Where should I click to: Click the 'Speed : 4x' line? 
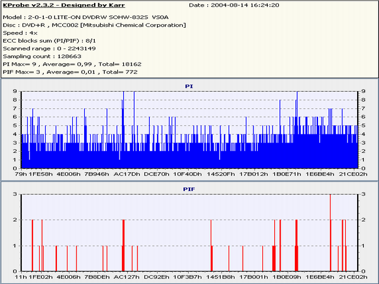click(20, 33)
